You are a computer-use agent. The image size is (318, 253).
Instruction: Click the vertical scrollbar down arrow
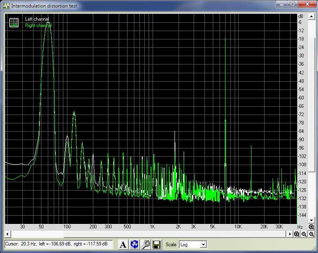click(311, 220)
